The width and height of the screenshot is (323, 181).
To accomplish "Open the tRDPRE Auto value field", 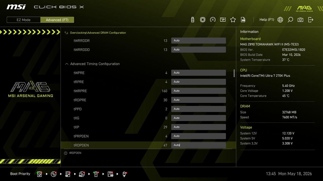I will click(198, 100).
